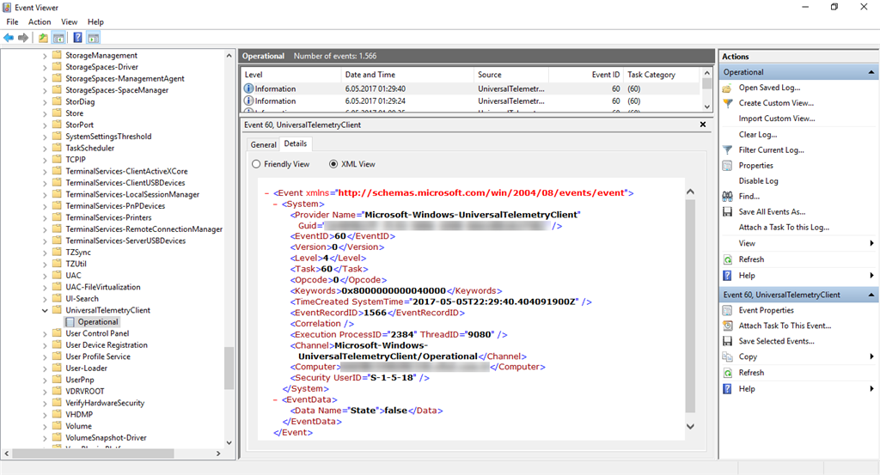Click the event list scroll down arrow
Viewport: 880px width, 475px height.
click(x=707, y=107)
